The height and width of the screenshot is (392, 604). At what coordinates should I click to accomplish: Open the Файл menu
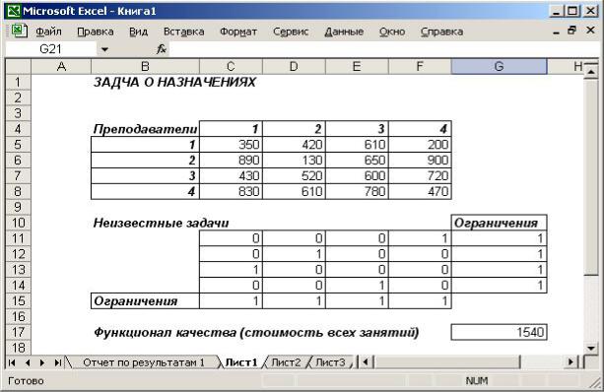point(48,32)
